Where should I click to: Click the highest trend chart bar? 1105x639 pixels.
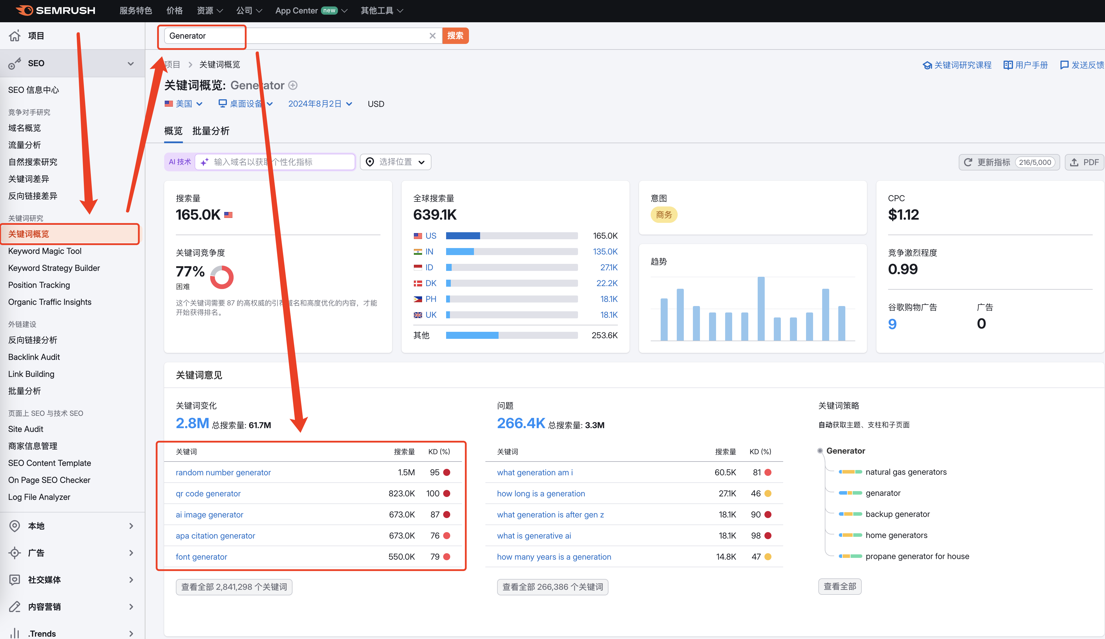pyautogui.click(x=761, y=309)
